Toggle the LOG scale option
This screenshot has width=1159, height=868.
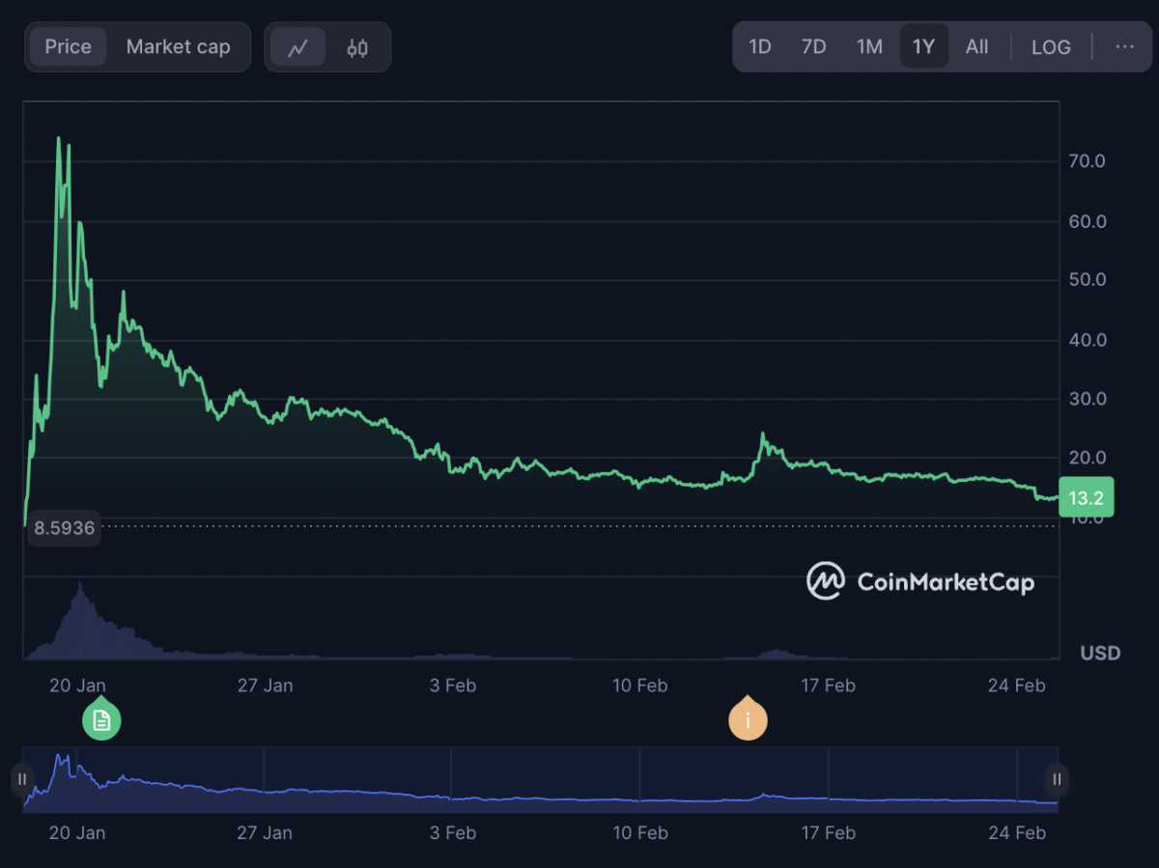[x=1051, y=46]
